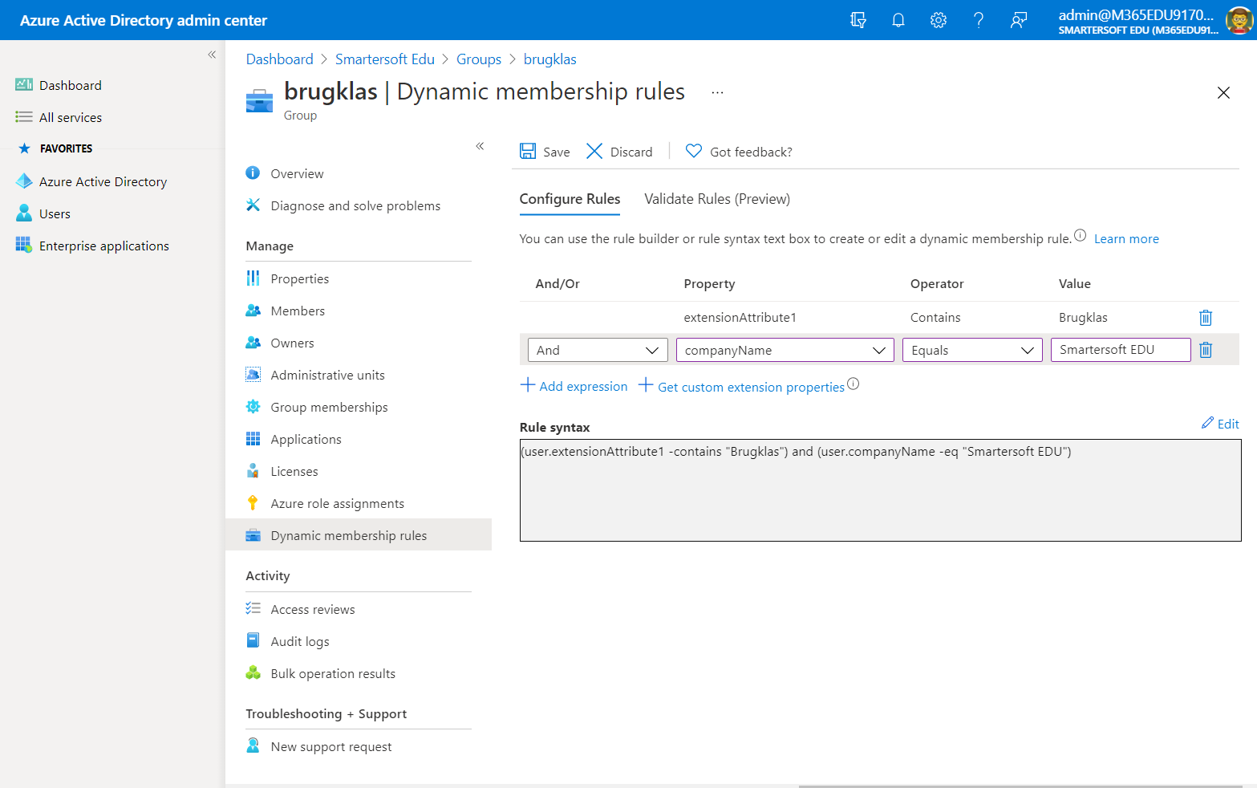The image size is (1257, 788).
Task: Open Bulk operation results
Action: tap(333, 673)
